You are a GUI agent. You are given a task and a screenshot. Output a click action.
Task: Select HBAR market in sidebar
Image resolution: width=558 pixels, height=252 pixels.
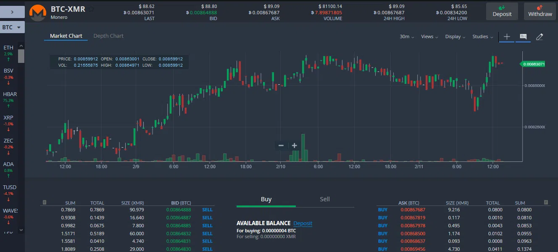coord(9,100)
